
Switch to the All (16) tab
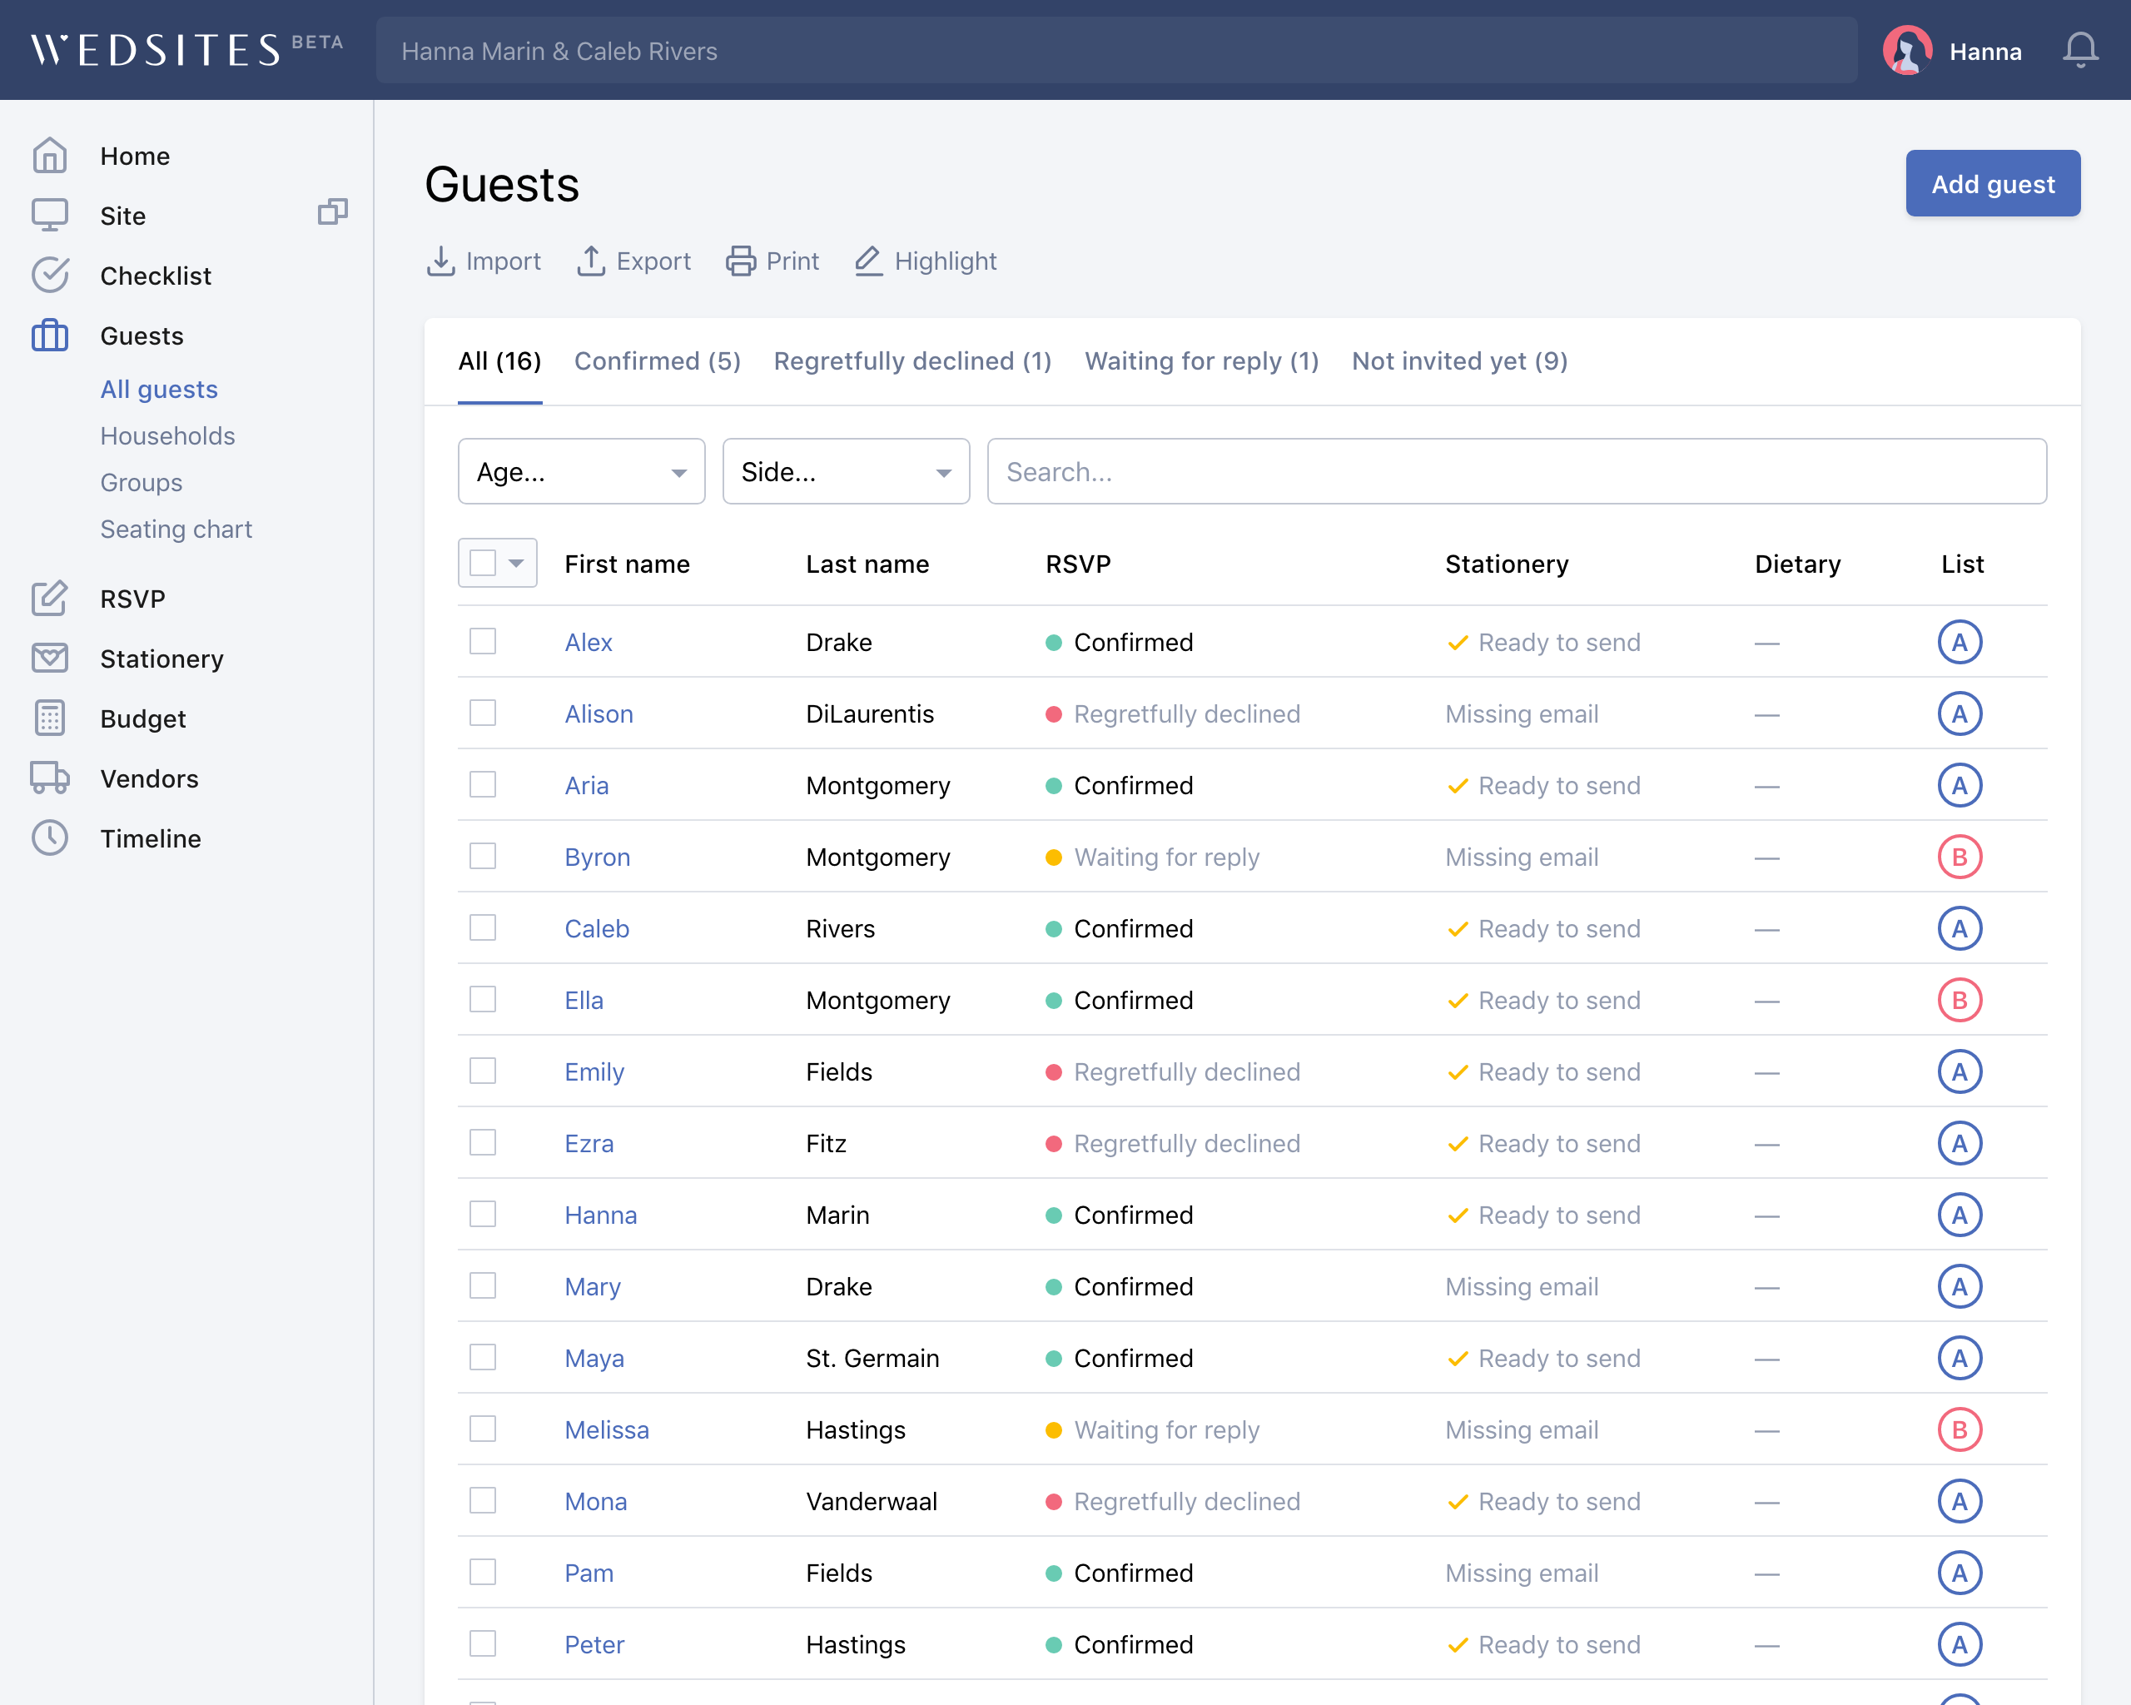coord(499,360)
